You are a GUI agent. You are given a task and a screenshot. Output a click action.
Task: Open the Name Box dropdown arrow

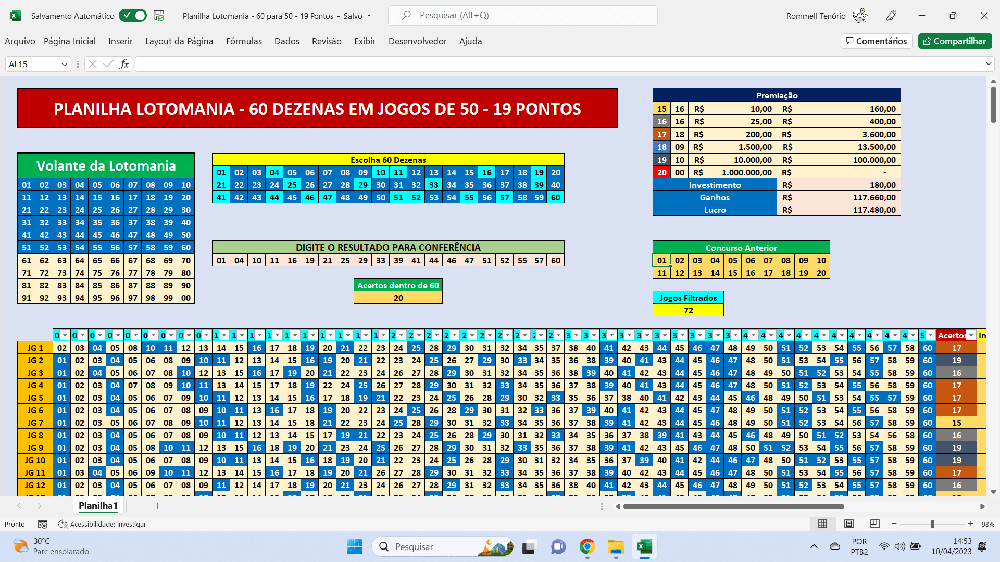coord(65,64)
